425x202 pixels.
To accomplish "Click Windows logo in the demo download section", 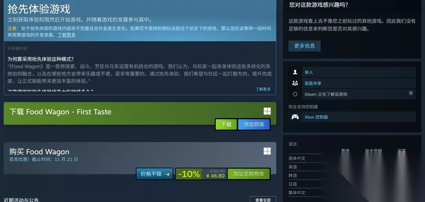I will 267,111.
